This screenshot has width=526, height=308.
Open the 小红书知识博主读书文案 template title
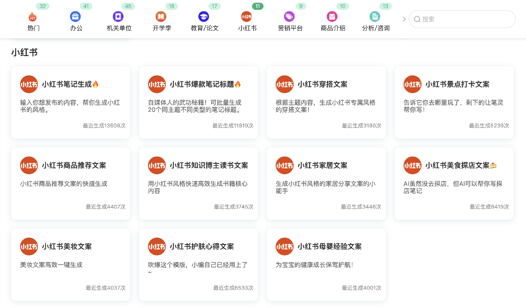click(x=209, y=165)
